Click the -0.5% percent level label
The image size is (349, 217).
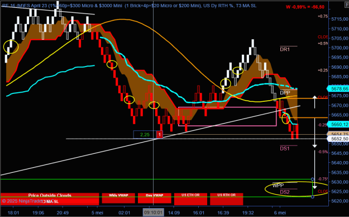click(x=323, y=152)
